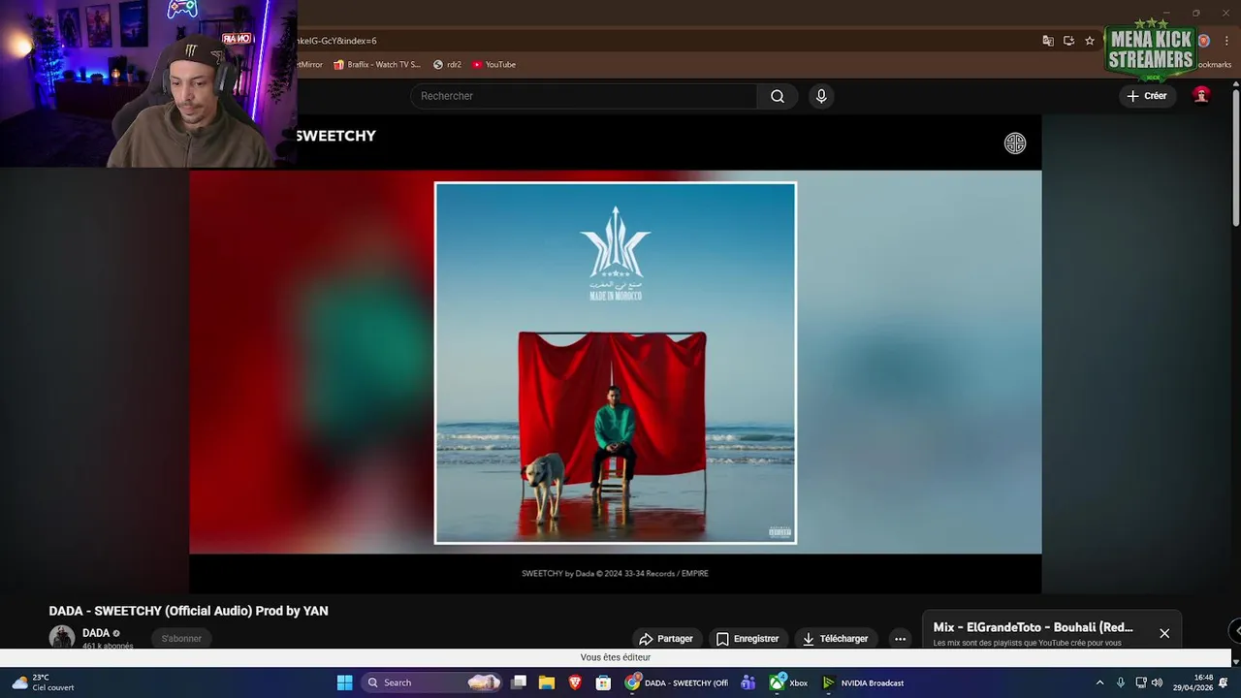Open the weather widget 23°C

tap(43, 682)
